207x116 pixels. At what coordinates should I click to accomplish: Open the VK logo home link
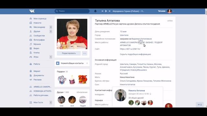tap(32, 11)
